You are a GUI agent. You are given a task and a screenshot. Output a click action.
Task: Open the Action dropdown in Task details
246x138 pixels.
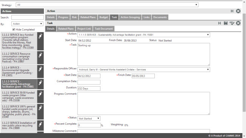pos(143,35)
